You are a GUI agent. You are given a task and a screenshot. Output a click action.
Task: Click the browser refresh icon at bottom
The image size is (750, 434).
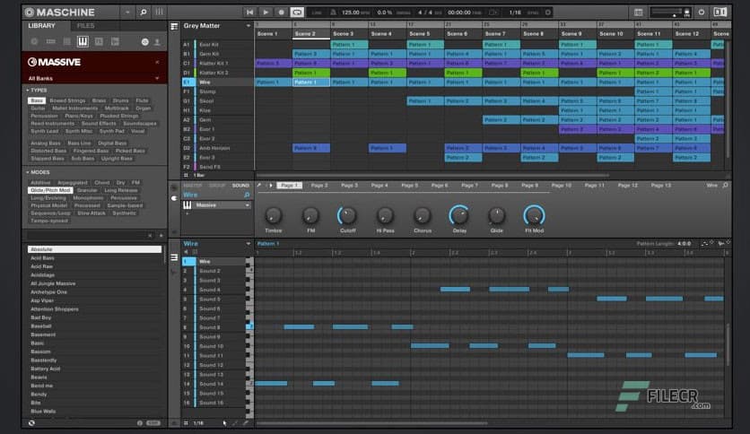[x=31, y=423]
